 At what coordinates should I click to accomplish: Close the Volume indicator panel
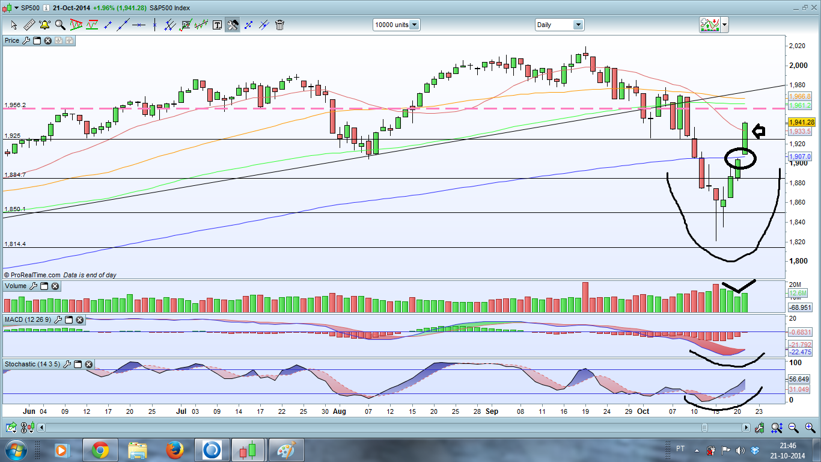(55, 286)
